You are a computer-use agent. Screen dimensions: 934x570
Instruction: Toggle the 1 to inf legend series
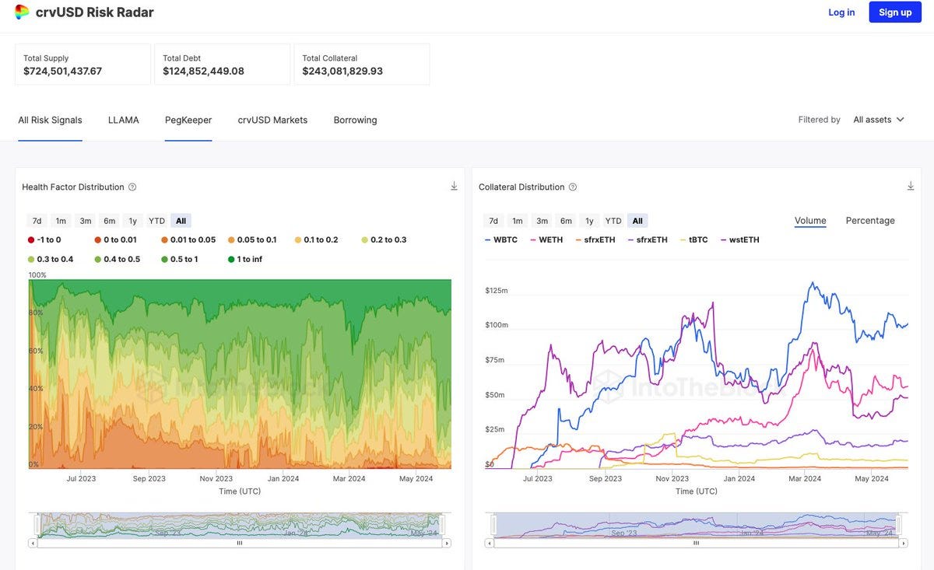click(245, 259)
